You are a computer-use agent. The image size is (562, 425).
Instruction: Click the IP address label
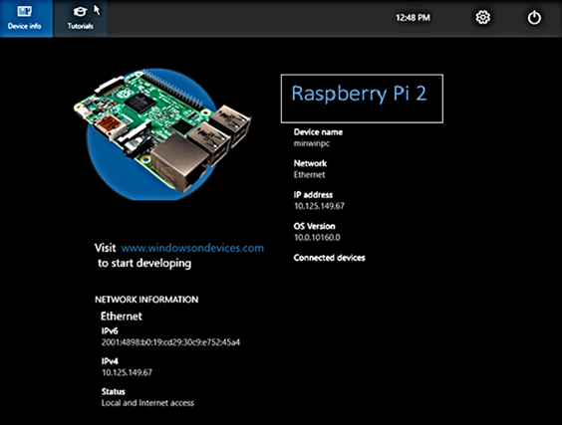tap(313, 195)
